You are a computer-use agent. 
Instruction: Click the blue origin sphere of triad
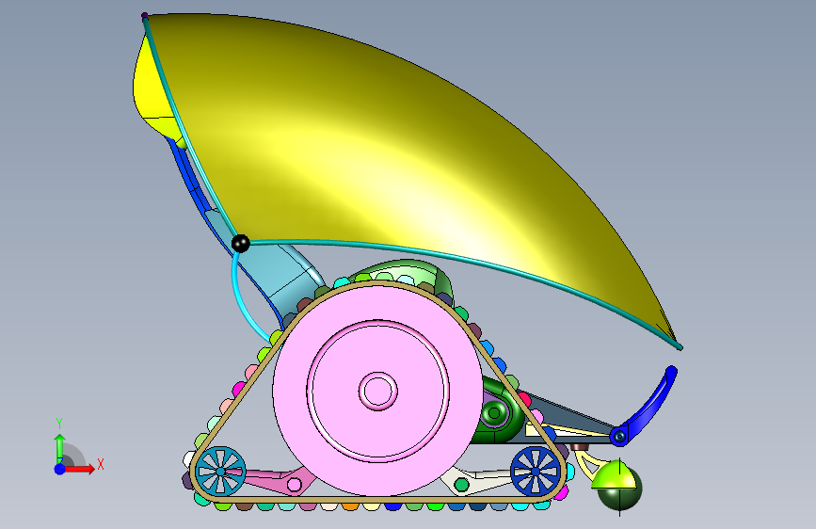(60, 469)
